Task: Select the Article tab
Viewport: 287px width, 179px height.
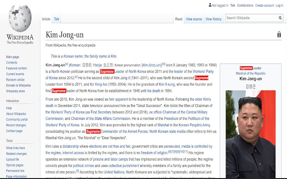Action: [46, 19]
